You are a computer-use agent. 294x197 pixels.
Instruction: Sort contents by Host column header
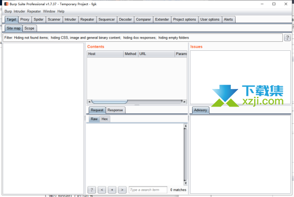[x=105, y=54]
